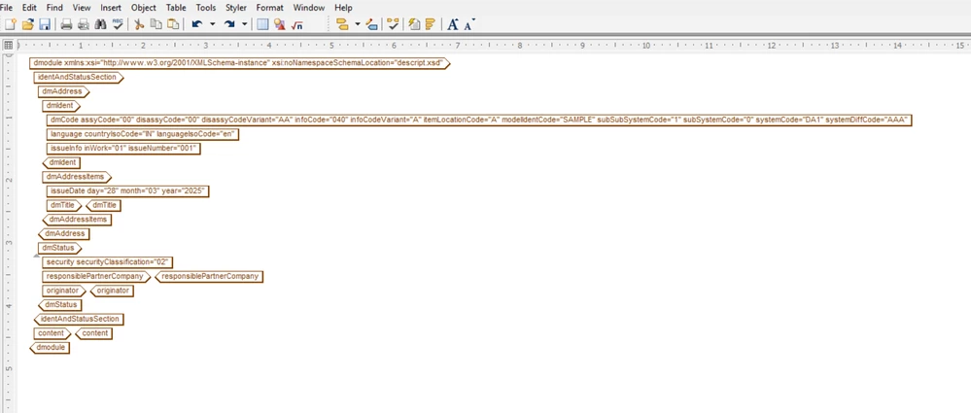This screenshot has width=971, height=413.
Task: Create a new document with the New icon
Action: point(10,24)
